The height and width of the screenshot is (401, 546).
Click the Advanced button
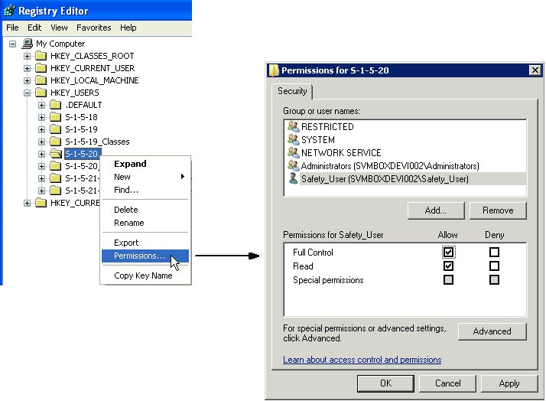(492, 331)
